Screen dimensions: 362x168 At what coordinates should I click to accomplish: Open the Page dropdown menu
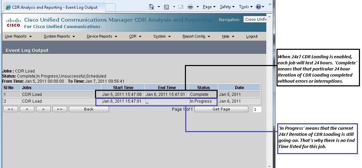[209, 7]
